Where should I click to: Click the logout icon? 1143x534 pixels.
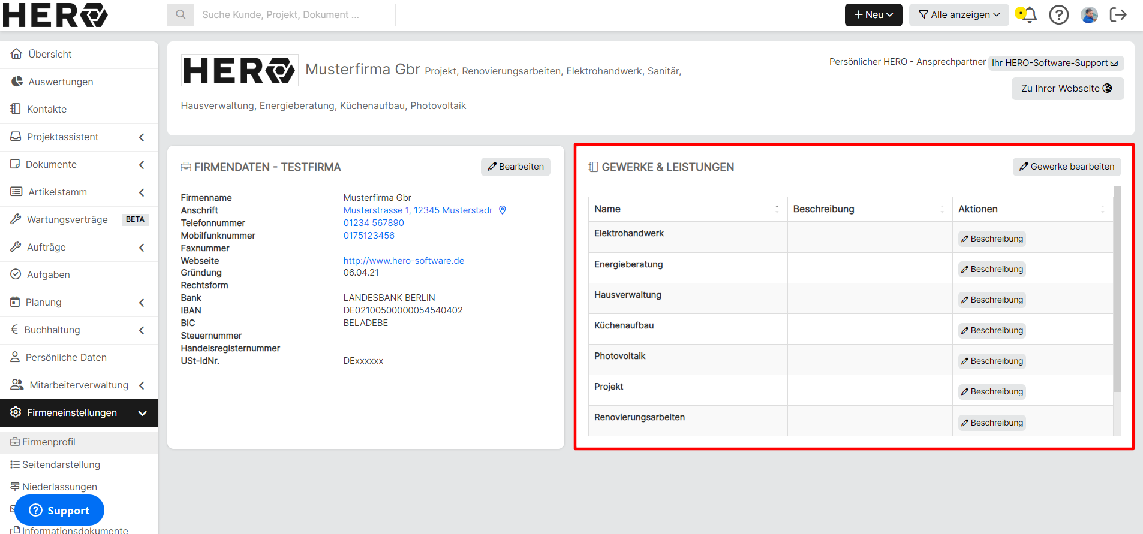1118,14
